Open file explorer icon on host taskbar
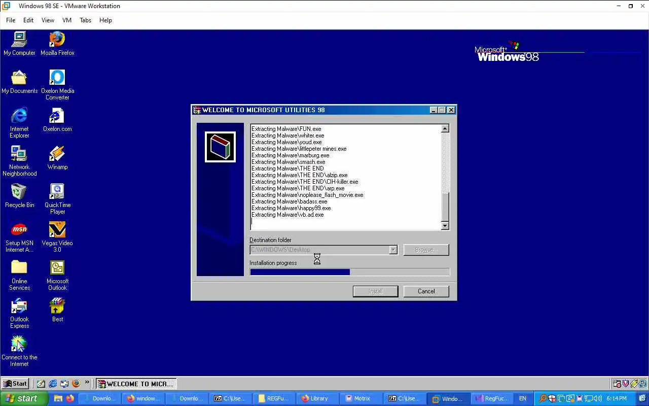The height and width of the screenshot is (406, 649). point(58,398)
